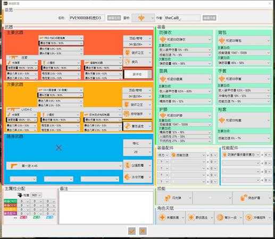Click the pistol icon in the sidearm selector
The height and width of the screenshot is (239, 275).
(x=14, y=166)
